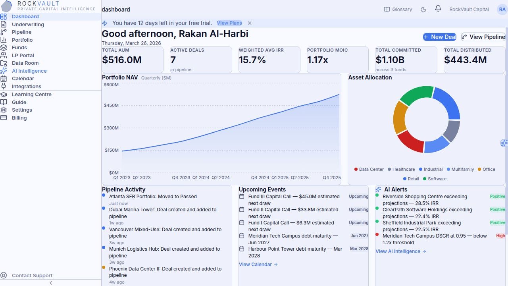
Task: Open Underwriting icon in sidebar
Action: [x=4, y=24]
